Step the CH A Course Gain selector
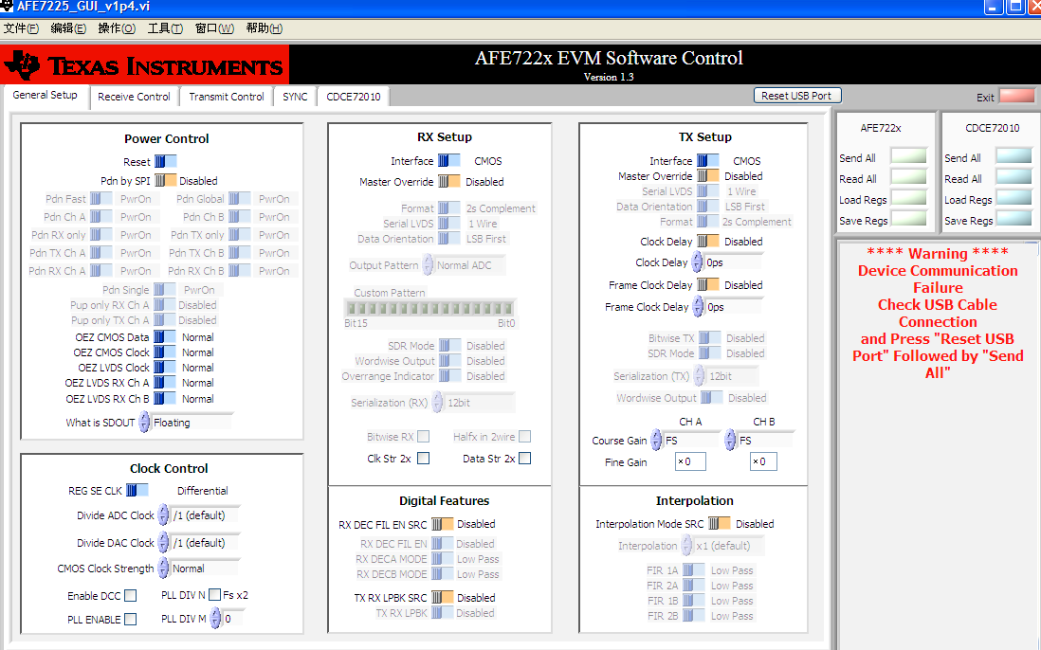 click(x=656, y=440)
